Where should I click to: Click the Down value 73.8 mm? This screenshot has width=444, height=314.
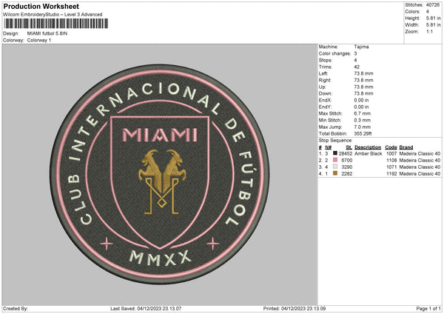363,93
